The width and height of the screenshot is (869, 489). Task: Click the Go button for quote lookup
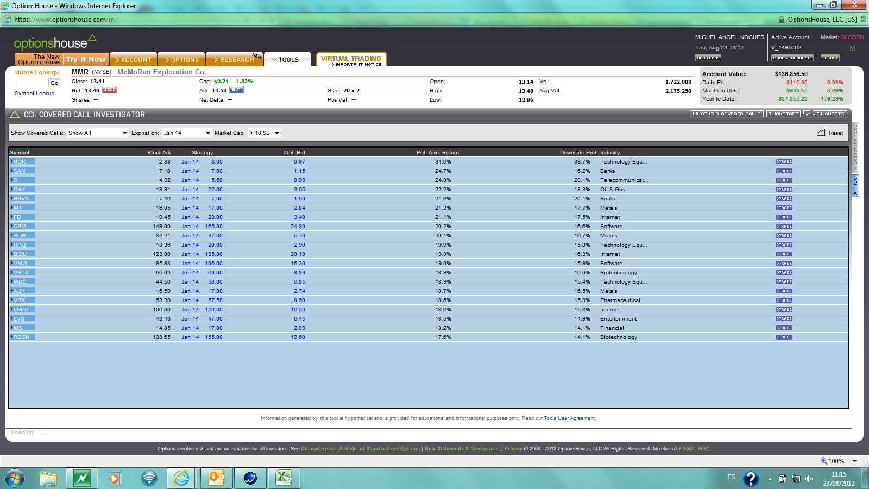(54, 83)
